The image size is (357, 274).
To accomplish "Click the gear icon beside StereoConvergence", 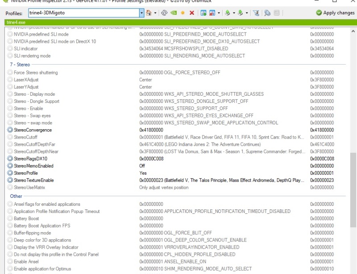I will pyautogui.click(x=10, y=130).
